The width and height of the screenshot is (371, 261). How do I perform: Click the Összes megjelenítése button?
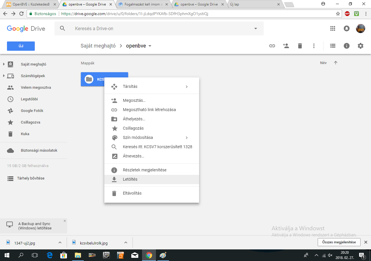339,242
